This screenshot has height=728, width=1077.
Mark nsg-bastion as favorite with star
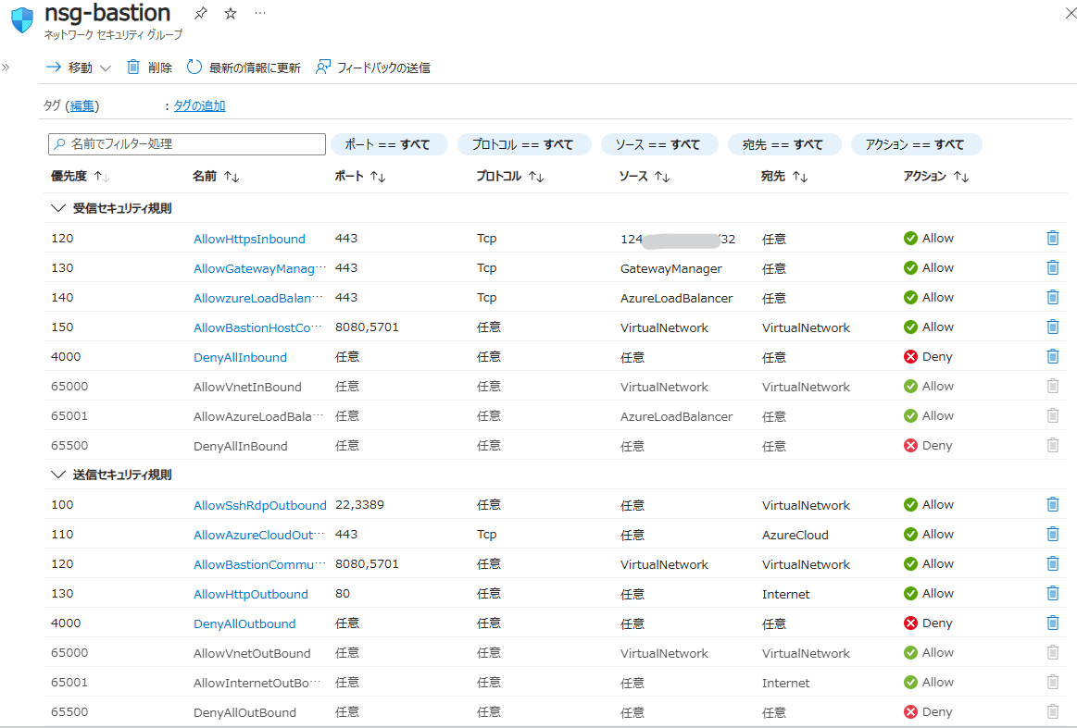click(231, 13)
